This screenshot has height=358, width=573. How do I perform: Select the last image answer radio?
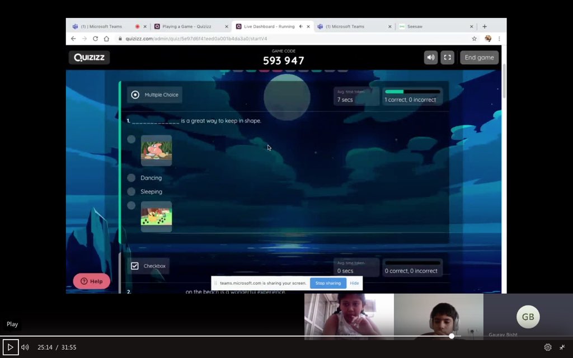tap(131, 205)
